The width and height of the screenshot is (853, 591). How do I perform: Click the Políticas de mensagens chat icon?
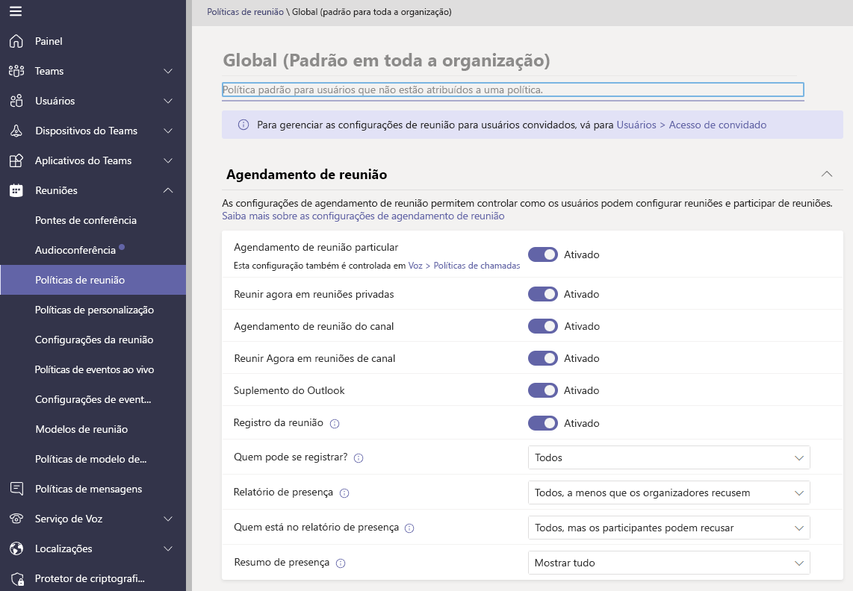(16, 489)
